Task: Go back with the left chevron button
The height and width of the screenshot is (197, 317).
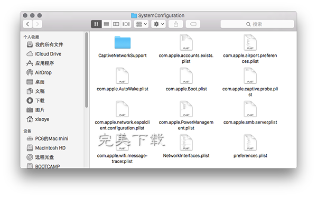Action: tap(27, 24)
